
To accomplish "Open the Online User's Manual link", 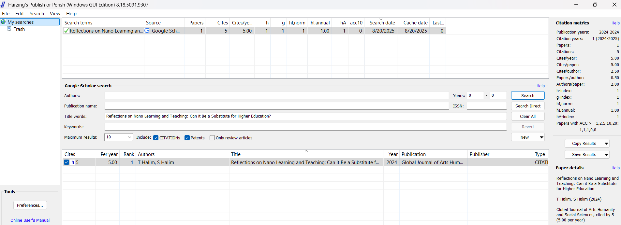I will [x=30, y=220].
